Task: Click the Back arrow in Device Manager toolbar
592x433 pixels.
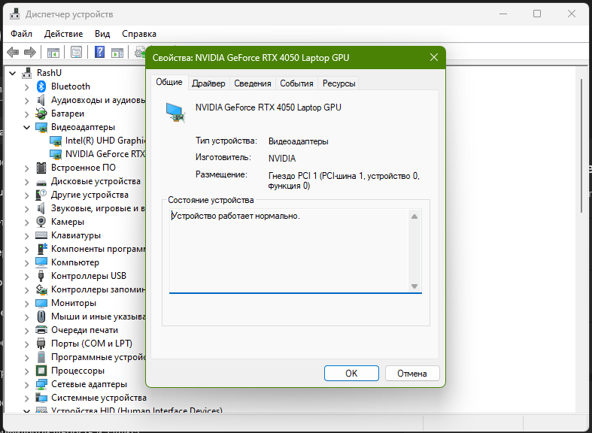Action: pos(13,52)
